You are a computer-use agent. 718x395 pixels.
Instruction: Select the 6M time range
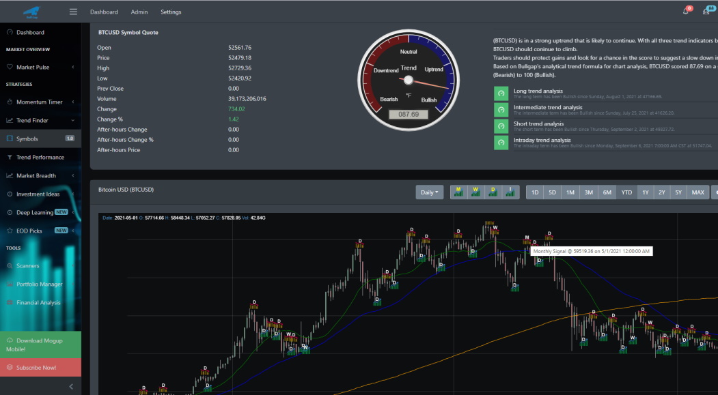click(607, 192)
